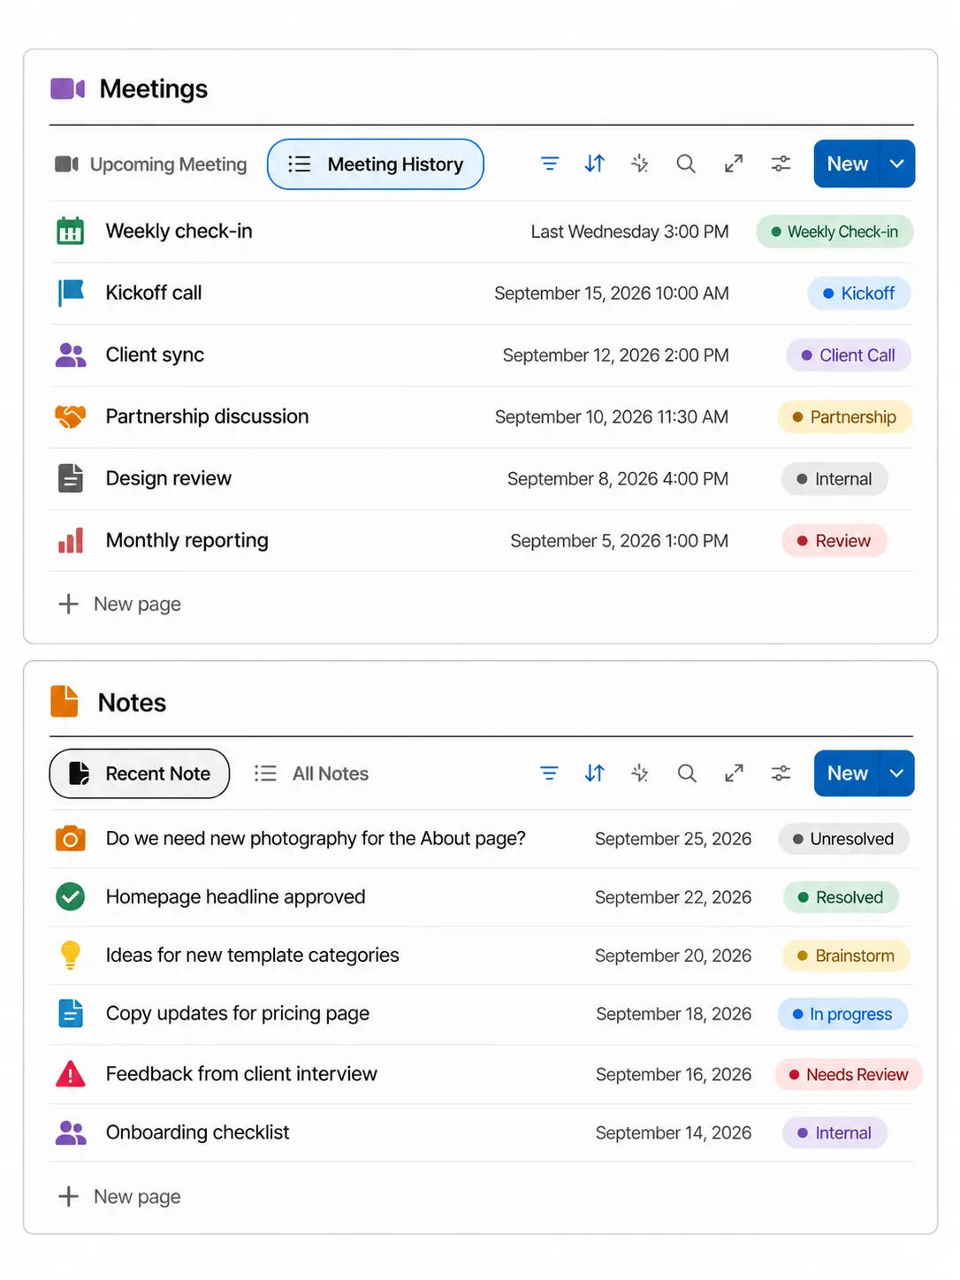Click the filter icon in Notes toolbar
960x1280 pixels.
pos(549,773)
